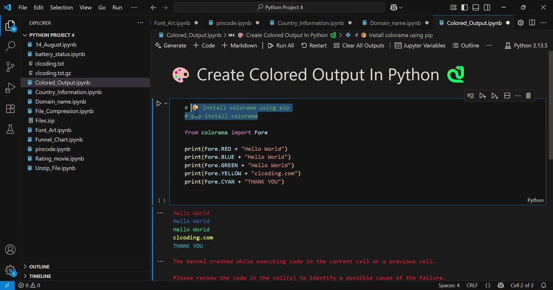The width and height of the screenshot is (553, 290).
Task: Split the editor right
Action: click(x=532, y=23)
